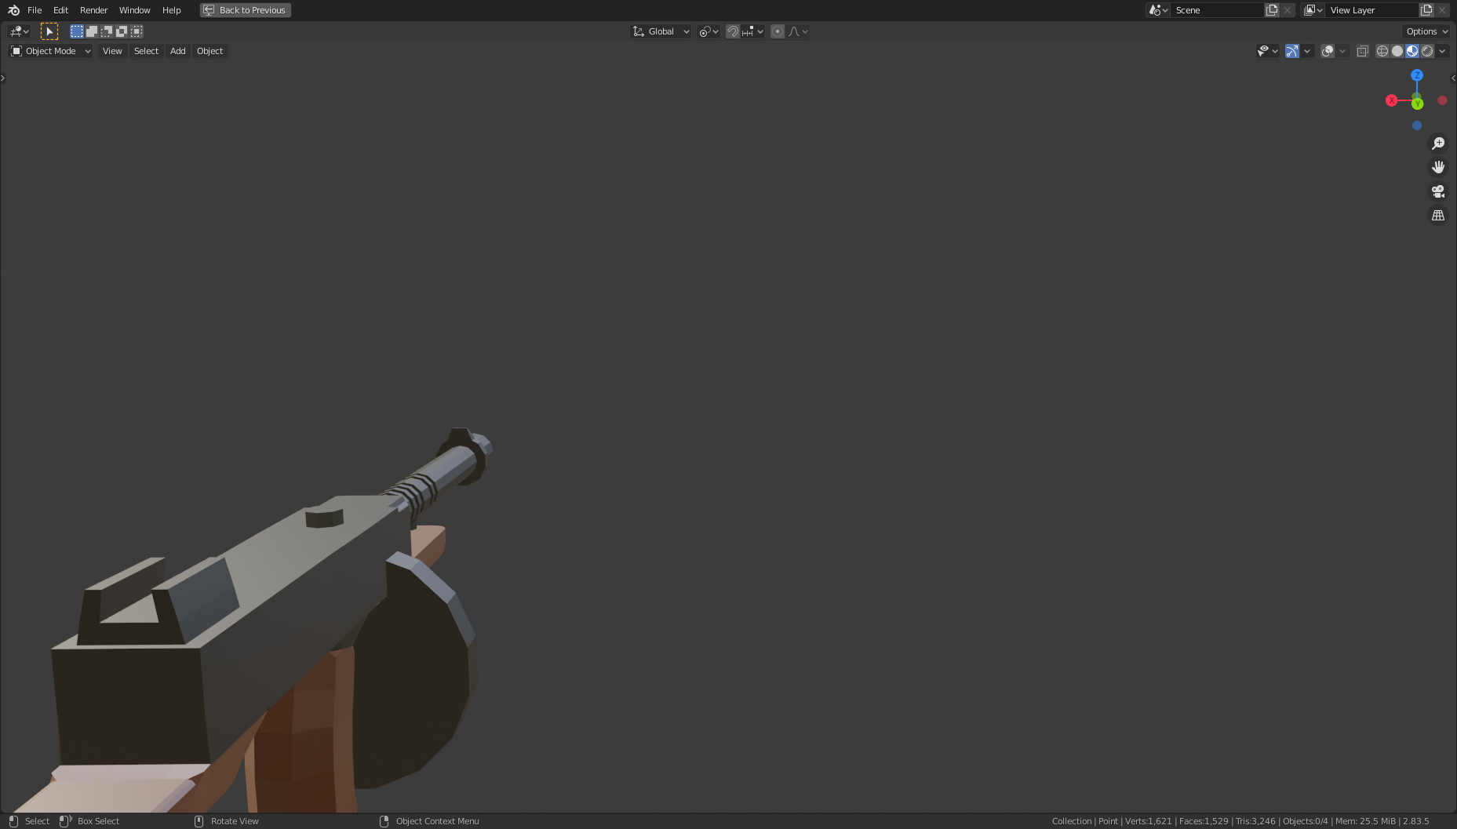Open the Add menu
Image resolution: width=1457 pixels, height=829 pixels.
point(177,50)
